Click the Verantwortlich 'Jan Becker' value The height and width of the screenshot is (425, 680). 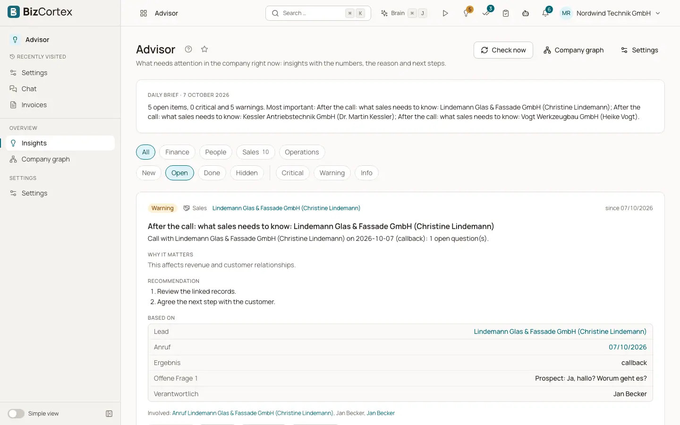pyautogui.click(x=630, y=394)
